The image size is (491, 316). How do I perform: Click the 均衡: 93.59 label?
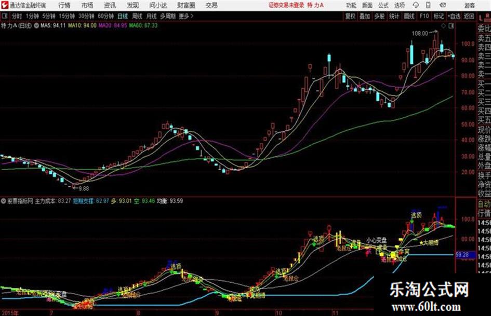[x=170, y=201]
